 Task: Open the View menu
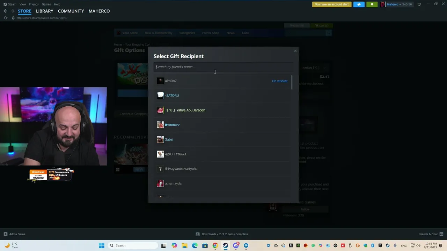point(23,4)
